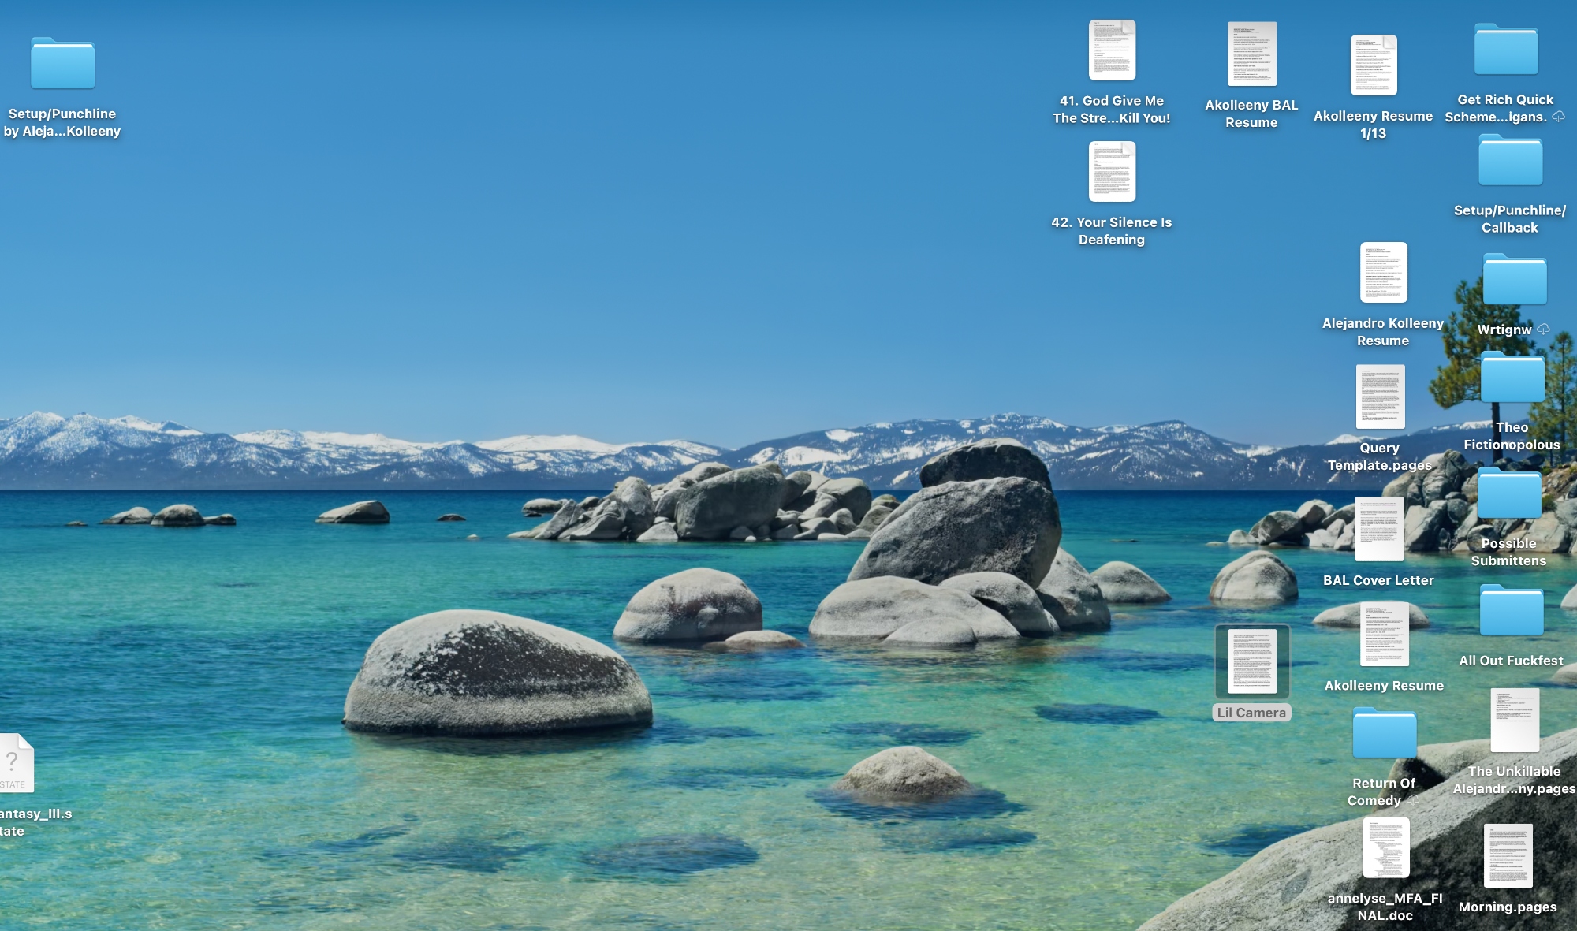Click the Alejandro Kolleeny Resume document
The width and height of the screenshot is (1577, 931).
click(x=1383, y=273)
